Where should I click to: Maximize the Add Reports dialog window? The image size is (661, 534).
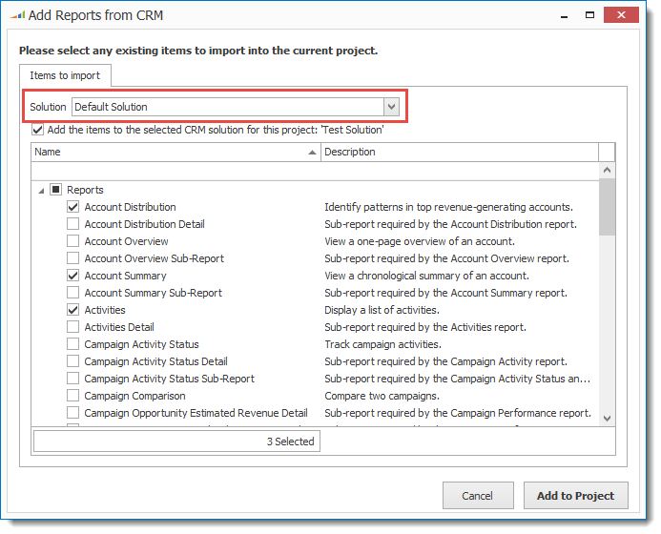tap(589, 15)
